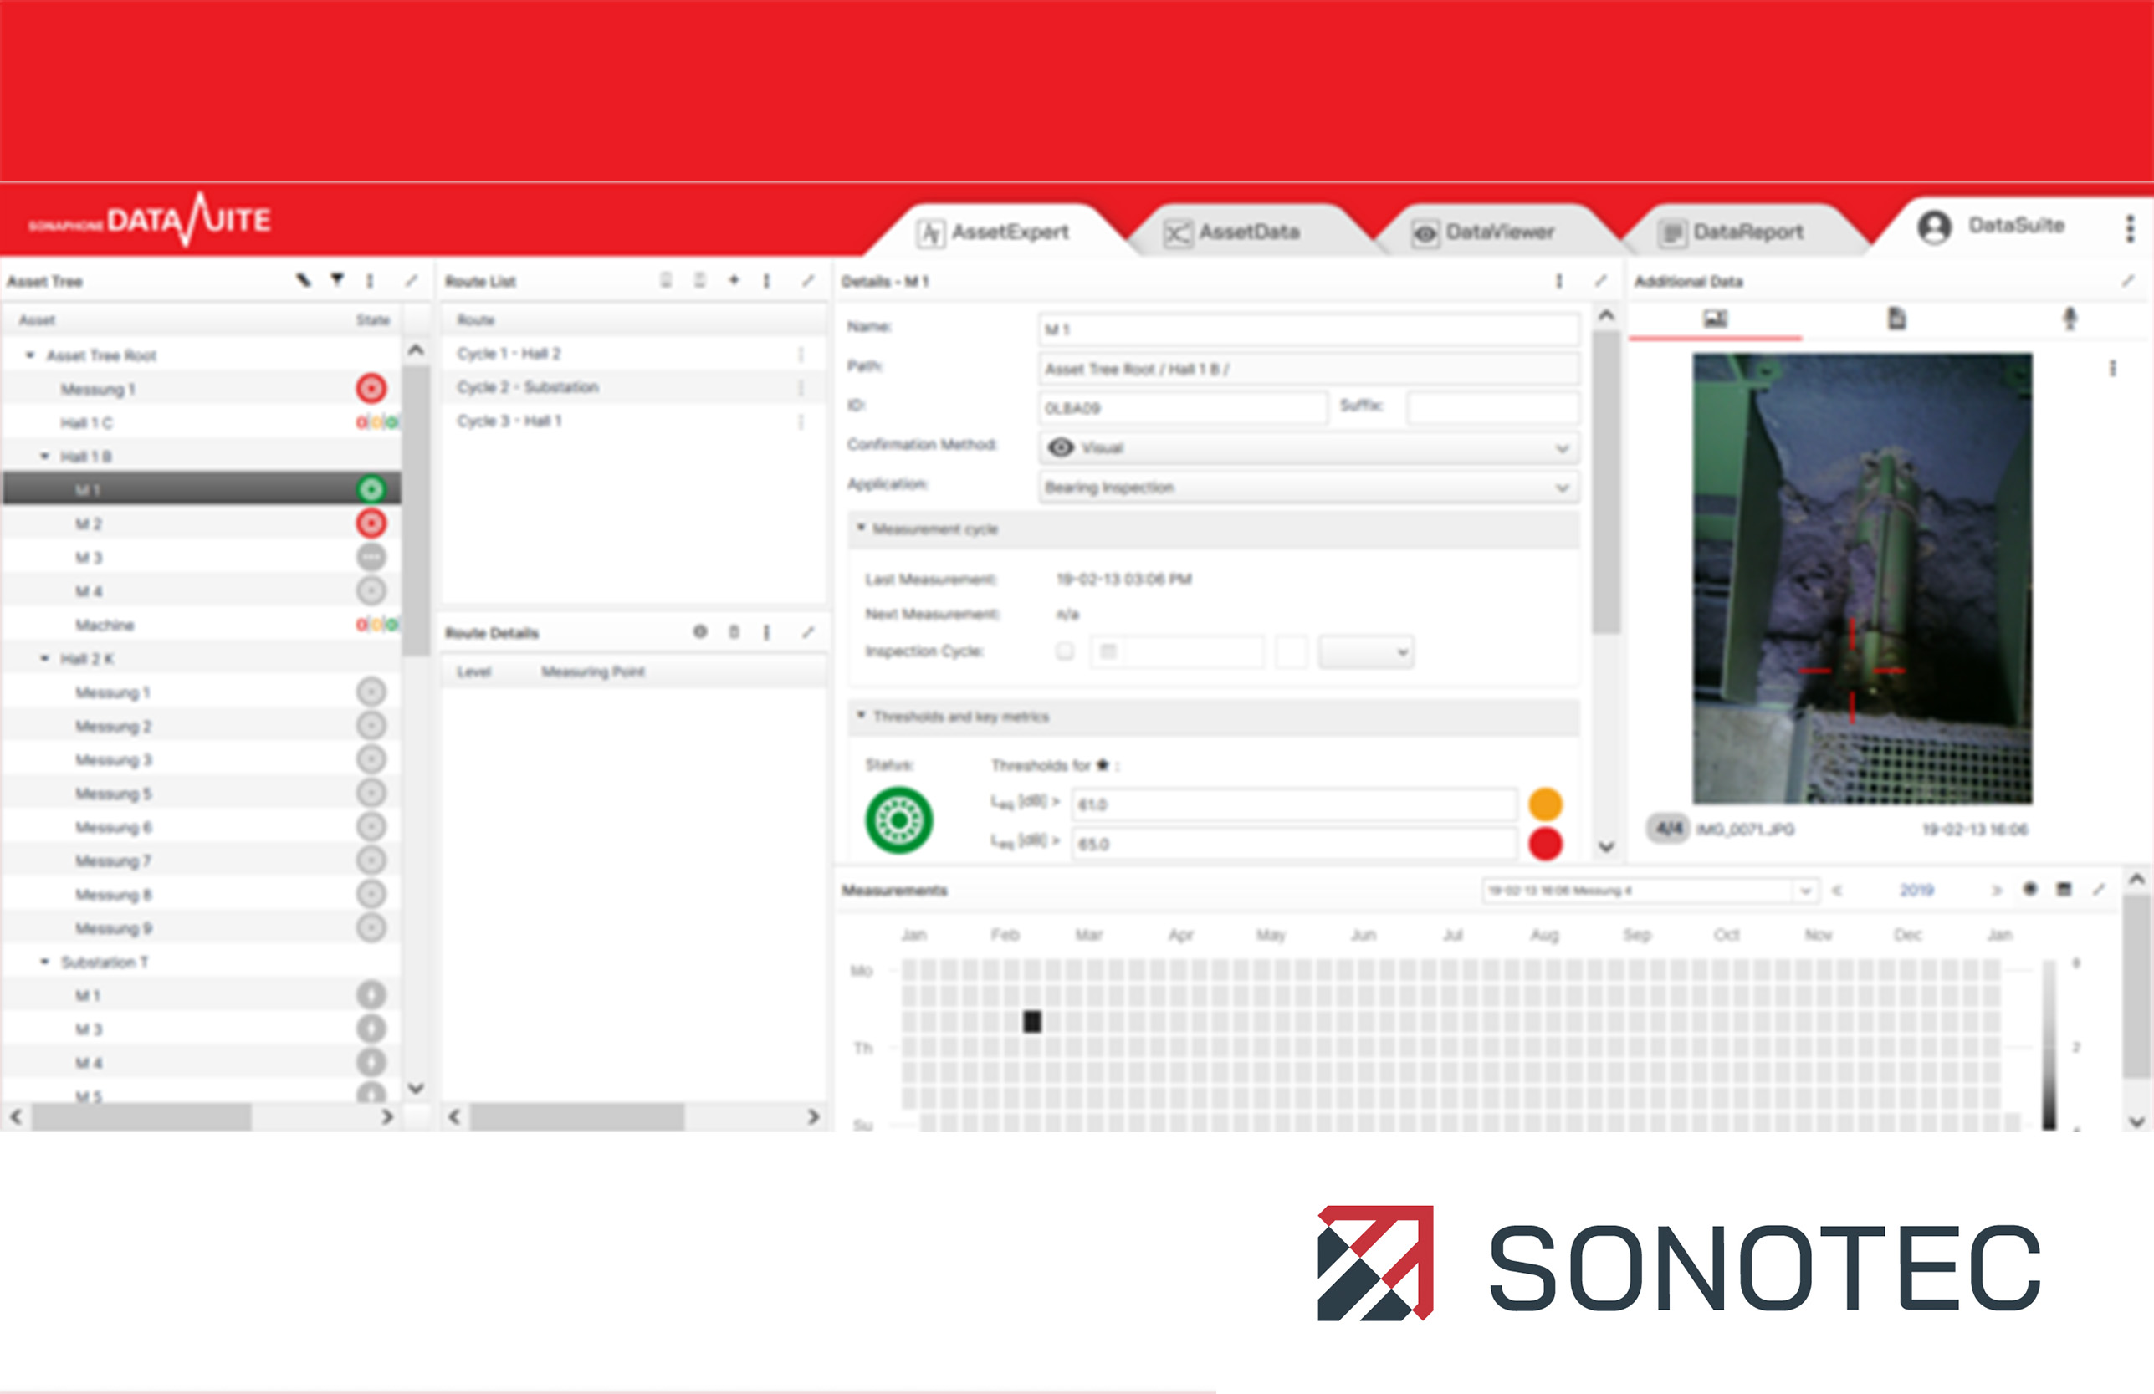Open options for Cycle 3 - Hall 1 route
The width and height of the screenshot is (2154, 1394).
point(801,421)
